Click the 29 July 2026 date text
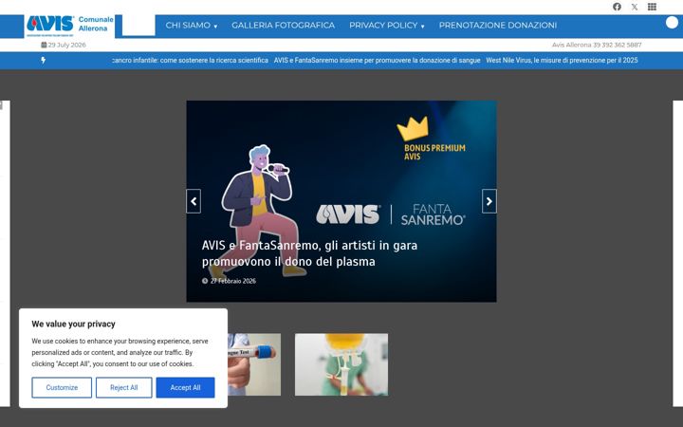683x427 pixels. point(66,45)
